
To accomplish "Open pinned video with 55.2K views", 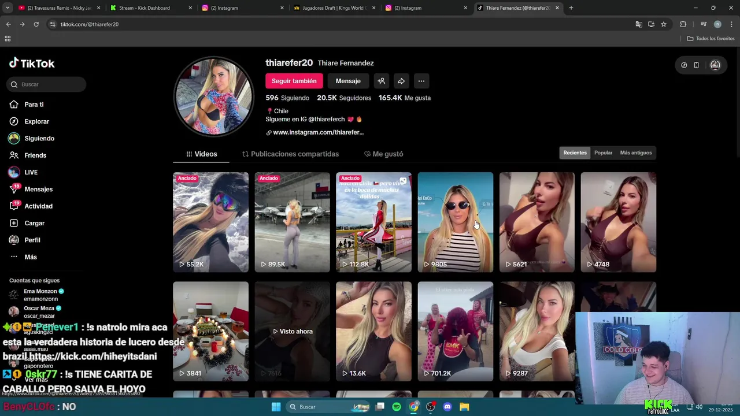I will 210,222.
